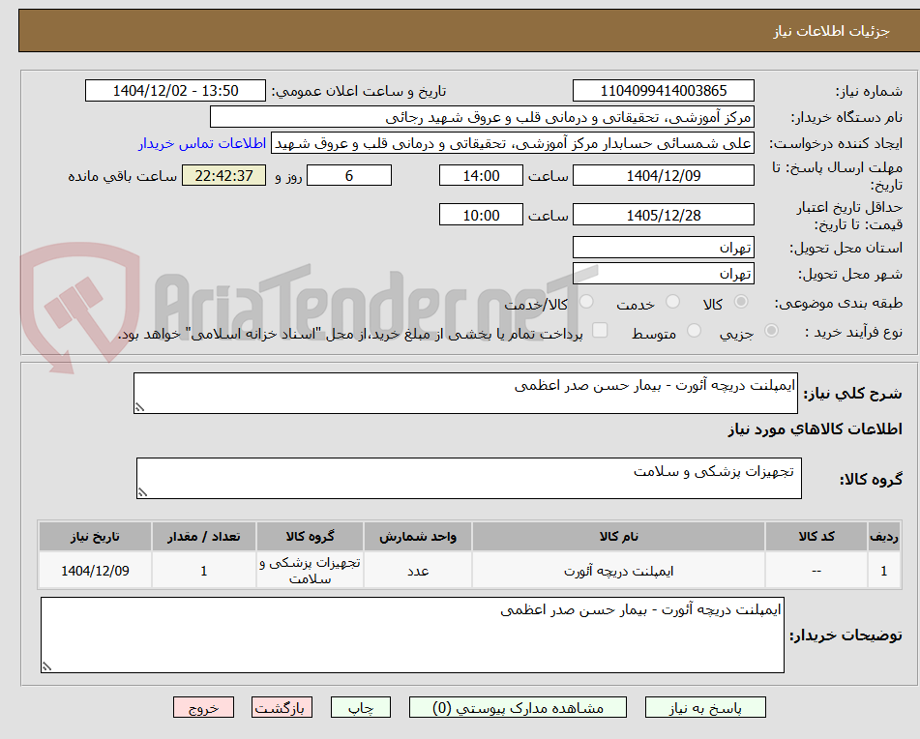Click the remaining days field showing 6

click(349, 175)
